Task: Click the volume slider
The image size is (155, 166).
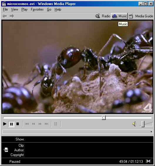Action: coord(146,124)
